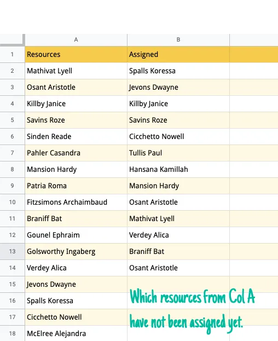Select cell A3 'Osant Aristotle'
Screen dimensions: 278x341
tap(76, 87)
